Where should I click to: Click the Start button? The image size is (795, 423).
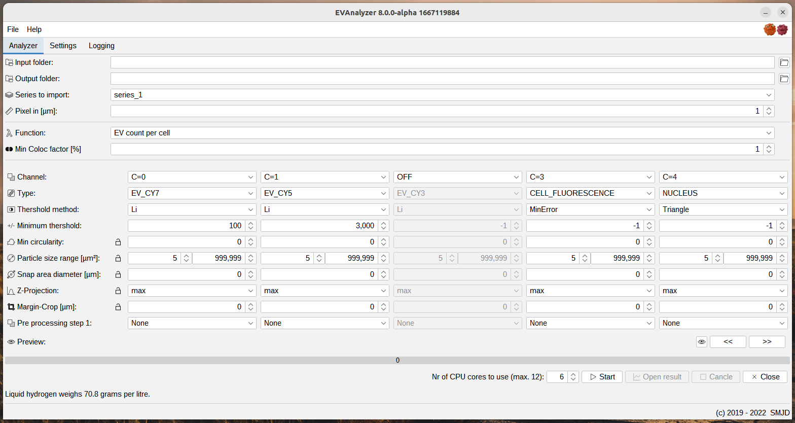(602, 377)
